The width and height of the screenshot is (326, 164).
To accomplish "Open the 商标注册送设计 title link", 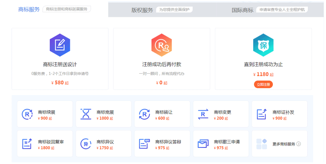I will [60, 64].
